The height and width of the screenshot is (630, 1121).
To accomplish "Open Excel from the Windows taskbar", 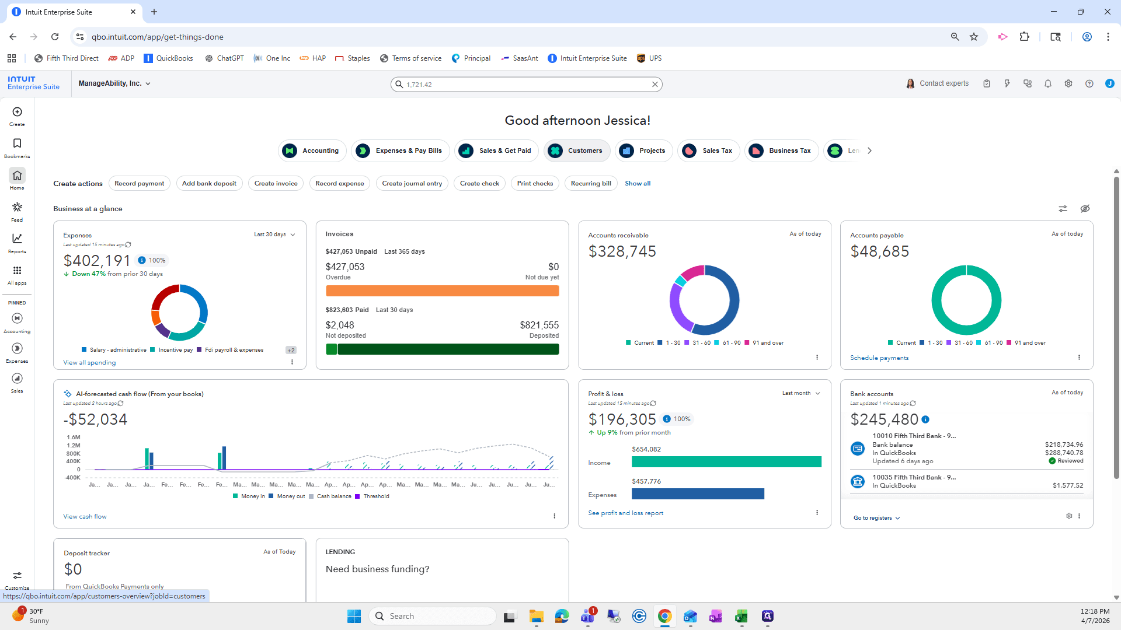I will click(741, 617).
